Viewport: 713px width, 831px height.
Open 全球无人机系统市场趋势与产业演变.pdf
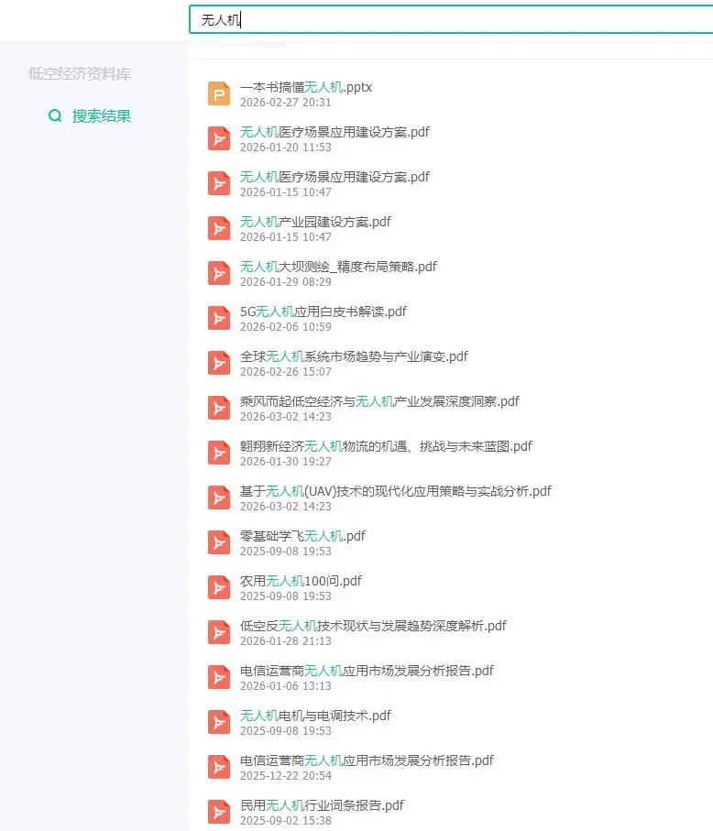tap(354, 356)
